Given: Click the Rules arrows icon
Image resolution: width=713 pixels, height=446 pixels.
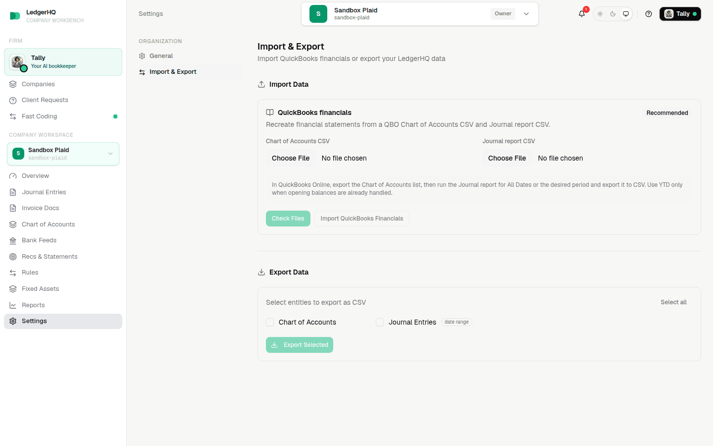Looking at the screenshot, I should coord(13,273).
